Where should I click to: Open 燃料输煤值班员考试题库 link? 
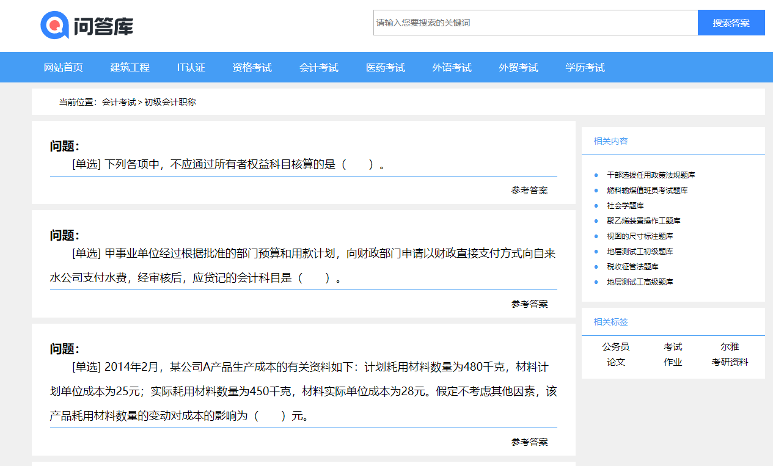click(647, 190)
